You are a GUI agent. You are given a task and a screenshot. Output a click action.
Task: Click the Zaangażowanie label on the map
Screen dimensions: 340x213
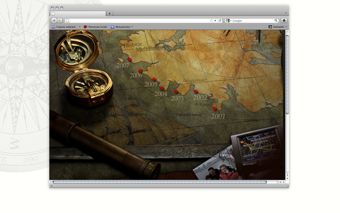[x=194, y=80]
